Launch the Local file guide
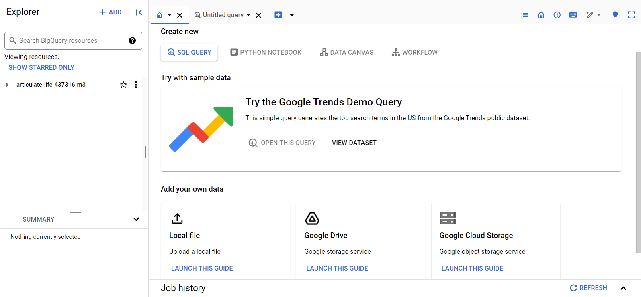641x297 pixels. 202,269
